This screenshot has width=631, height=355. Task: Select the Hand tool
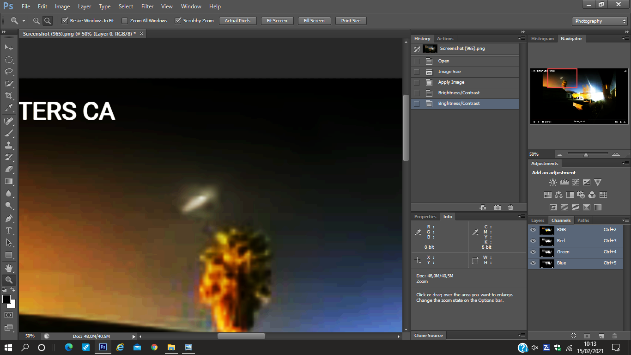8,268
